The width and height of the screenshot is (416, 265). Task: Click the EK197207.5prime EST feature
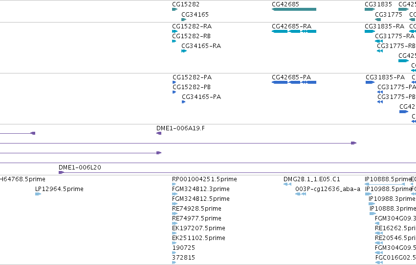[x=175, y=233]
